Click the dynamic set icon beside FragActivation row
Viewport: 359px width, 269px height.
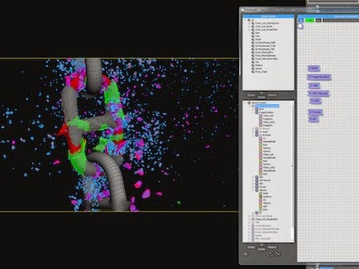point(257,113)
